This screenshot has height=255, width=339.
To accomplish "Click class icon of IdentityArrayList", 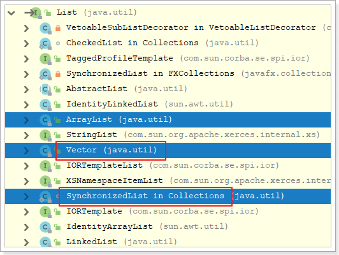I will click(x=45, y=227).
